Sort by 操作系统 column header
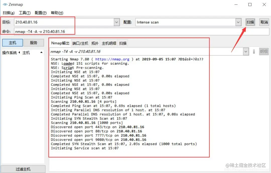The width and height of the screenshot is (271, 173). [x=10, y=52]
